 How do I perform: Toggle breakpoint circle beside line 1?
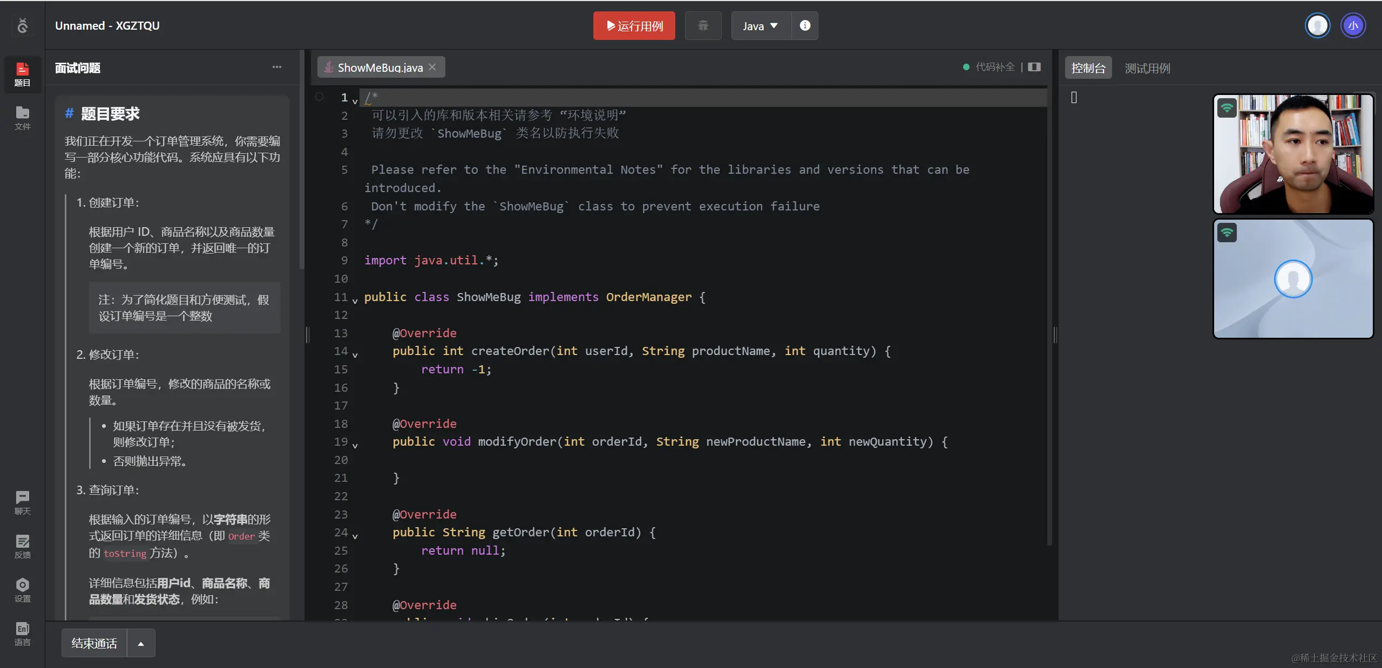319,97
